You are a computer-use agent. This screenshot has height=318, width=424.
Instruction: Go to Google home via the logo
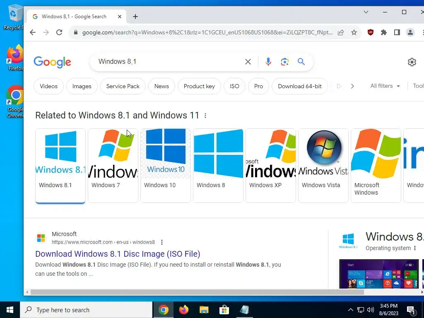coord(53,62)
